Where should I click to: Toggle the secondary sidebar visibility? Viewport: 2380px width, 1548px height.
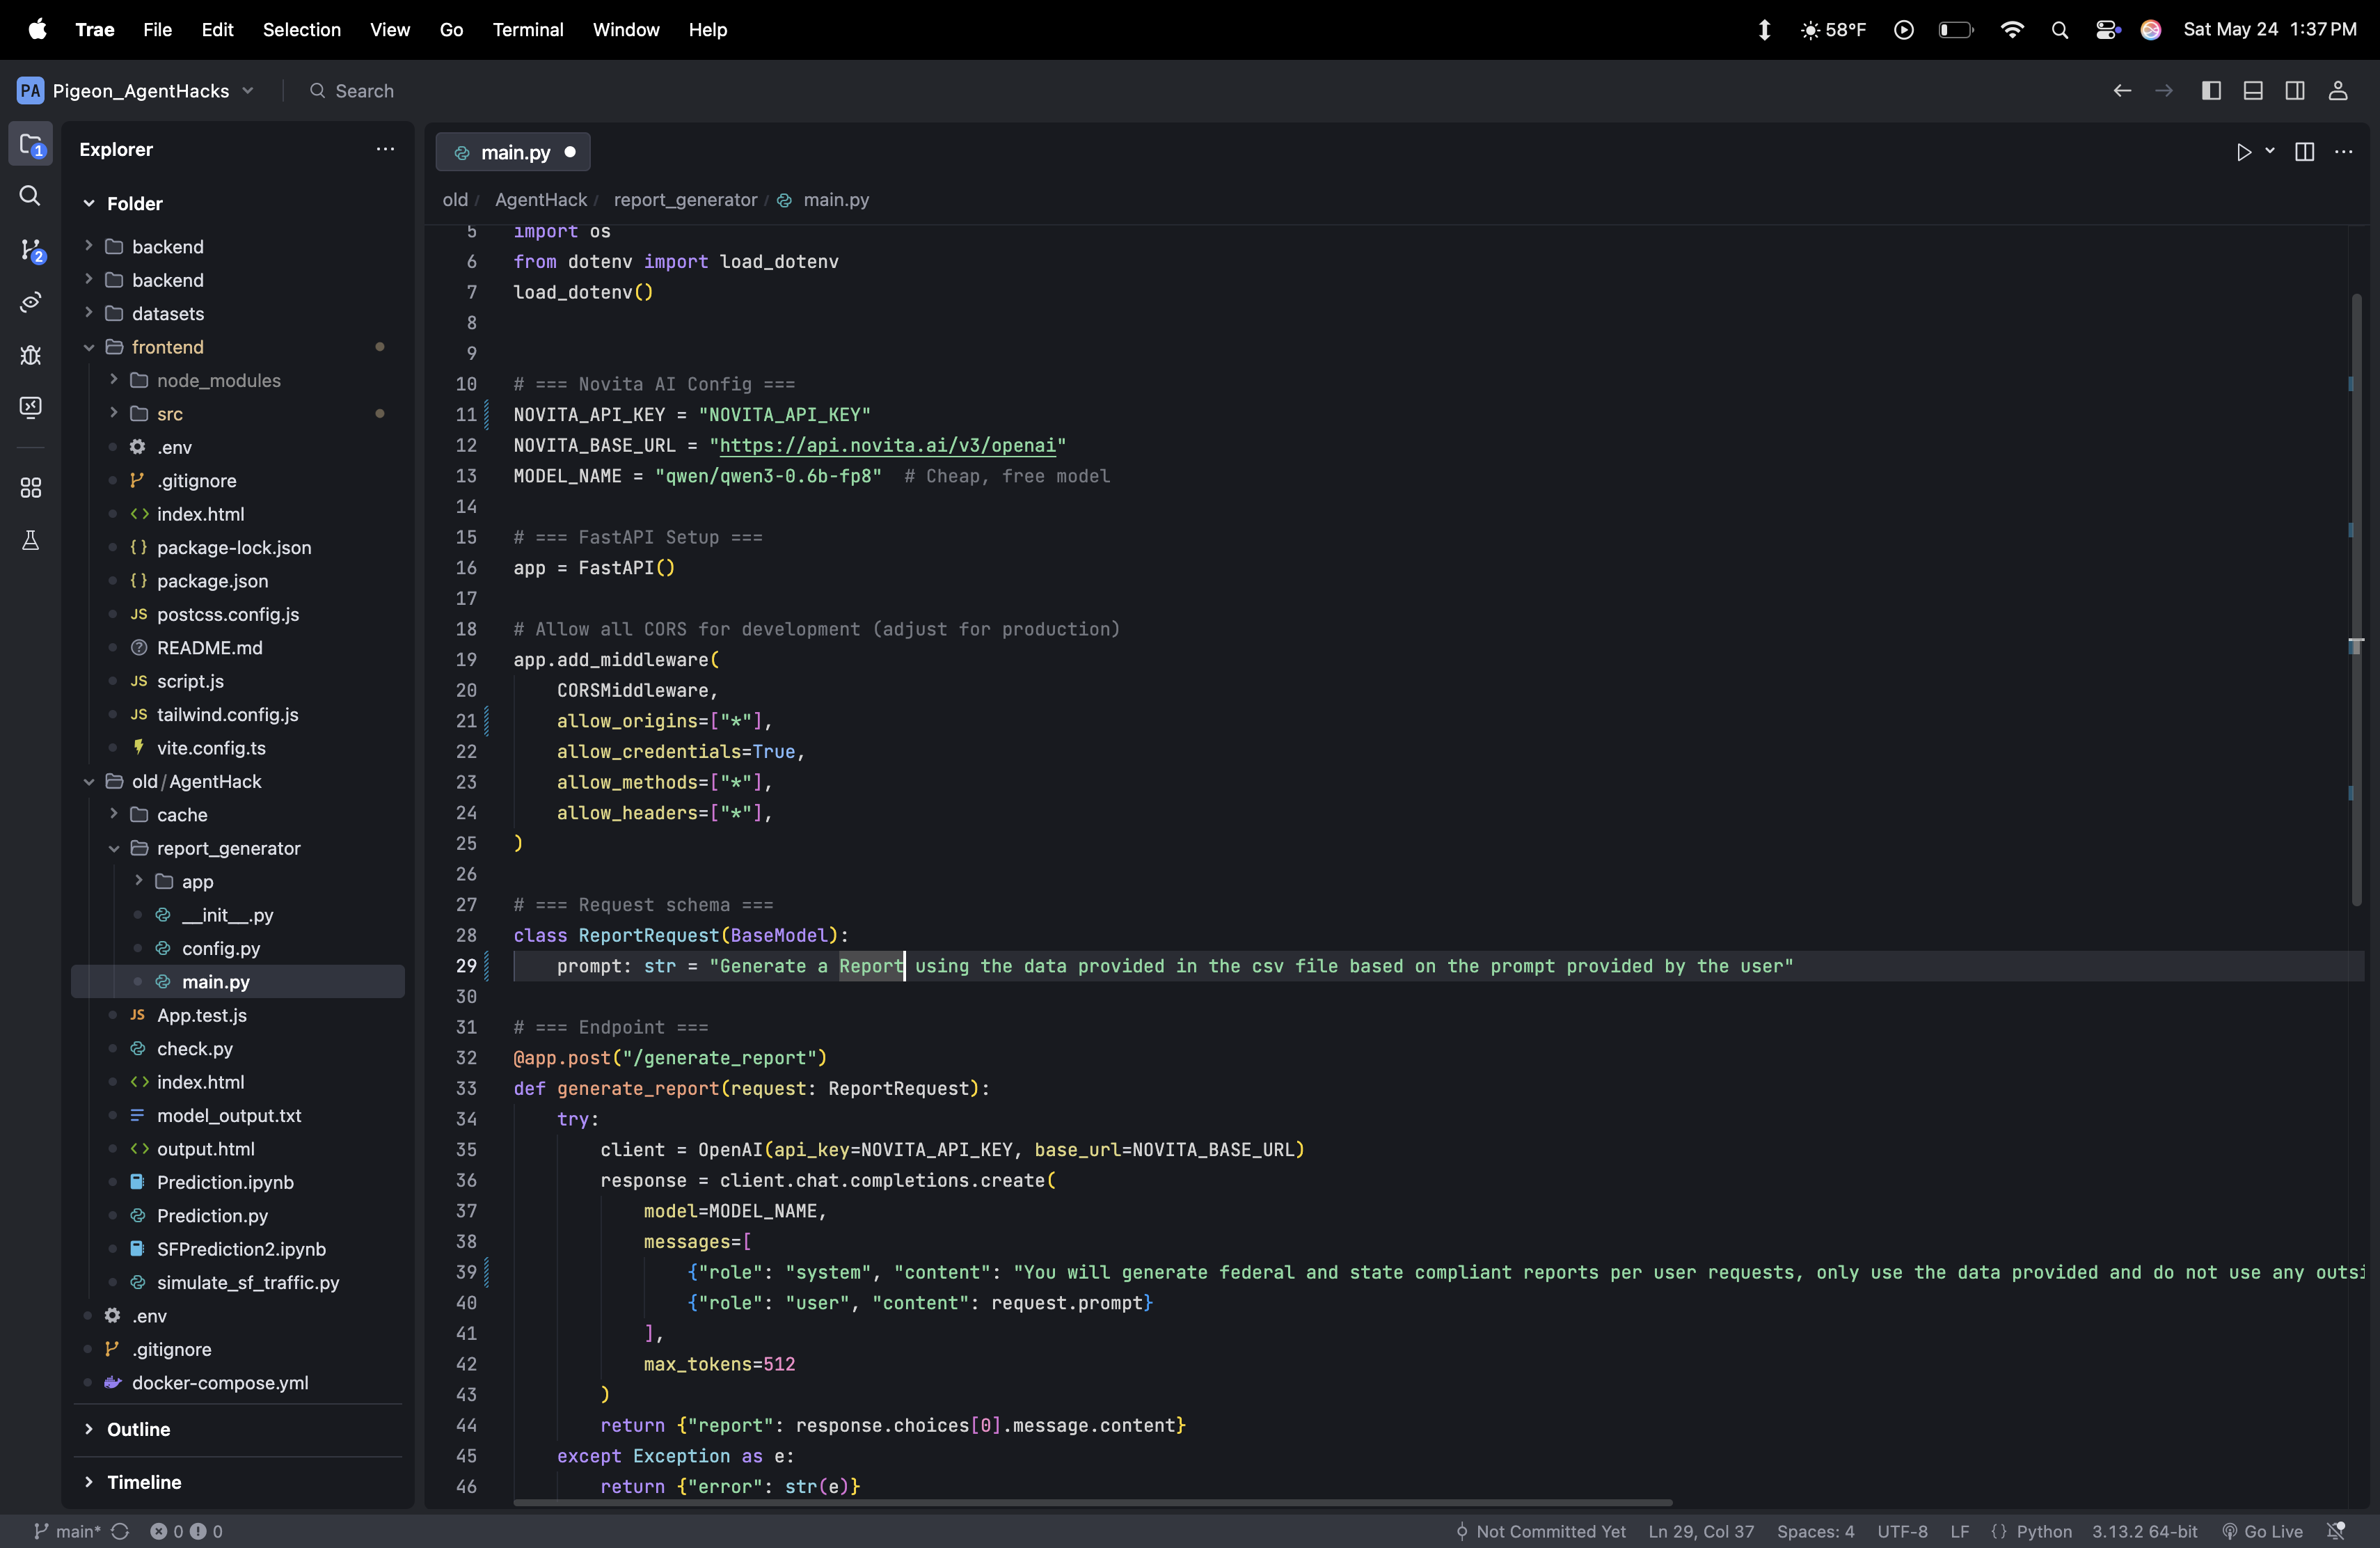[2295, 91]
